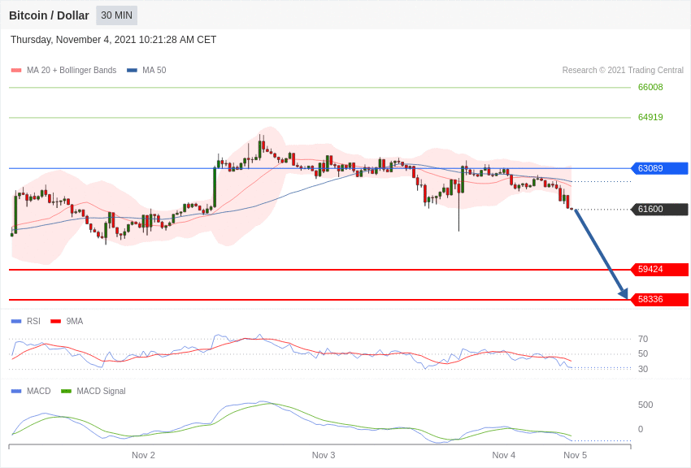This screenshot has width=691, height=468.
Task: Click the green MACD Signal legend swatch
Action: (66, 391)
